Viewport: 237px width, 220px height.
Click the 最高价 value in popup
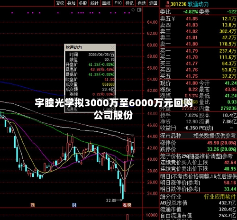(102, 70)
